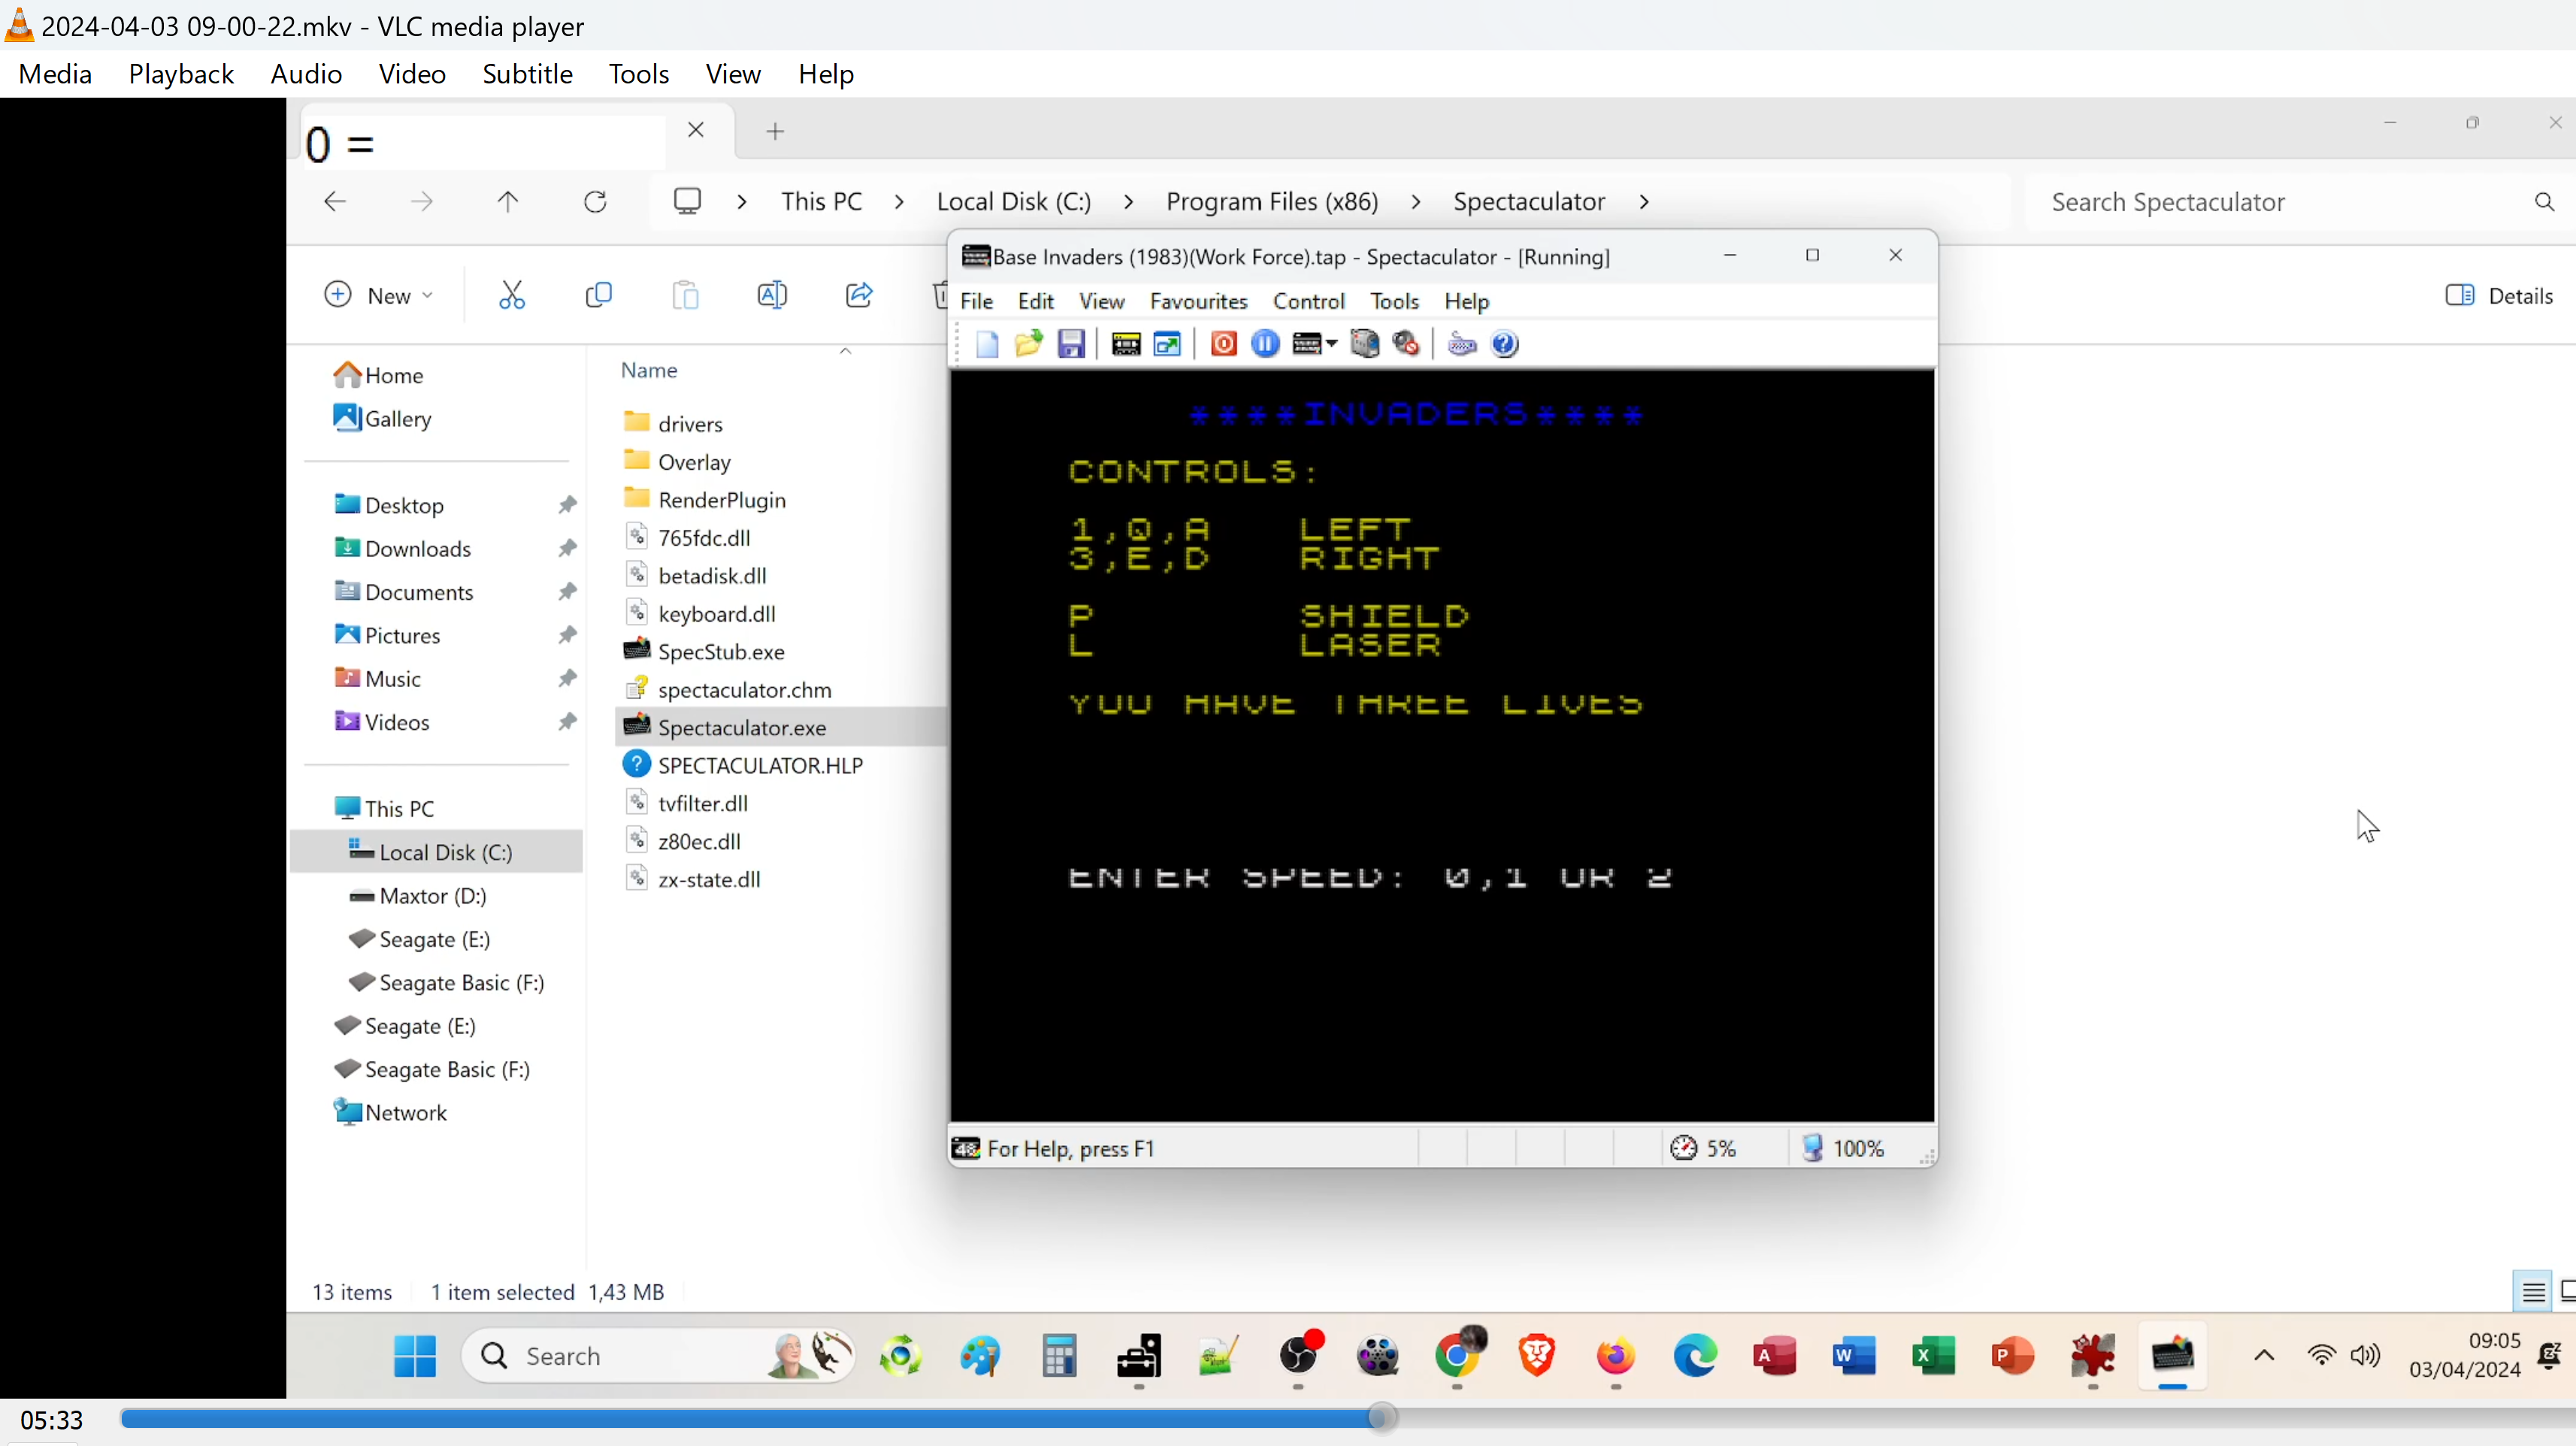Screen dimensions: 2576x1446
Task: Select Downloads in the navigation pane
Action: click(x=417, y=549)
